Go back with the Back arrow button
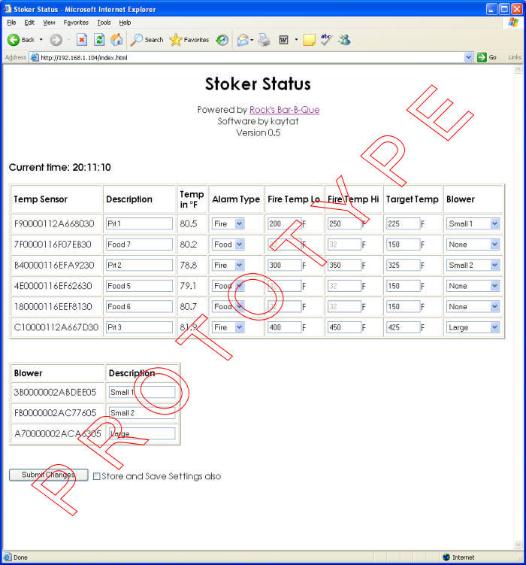The height and width of the screenshot is (565, 526). click(x=21, y=40)
